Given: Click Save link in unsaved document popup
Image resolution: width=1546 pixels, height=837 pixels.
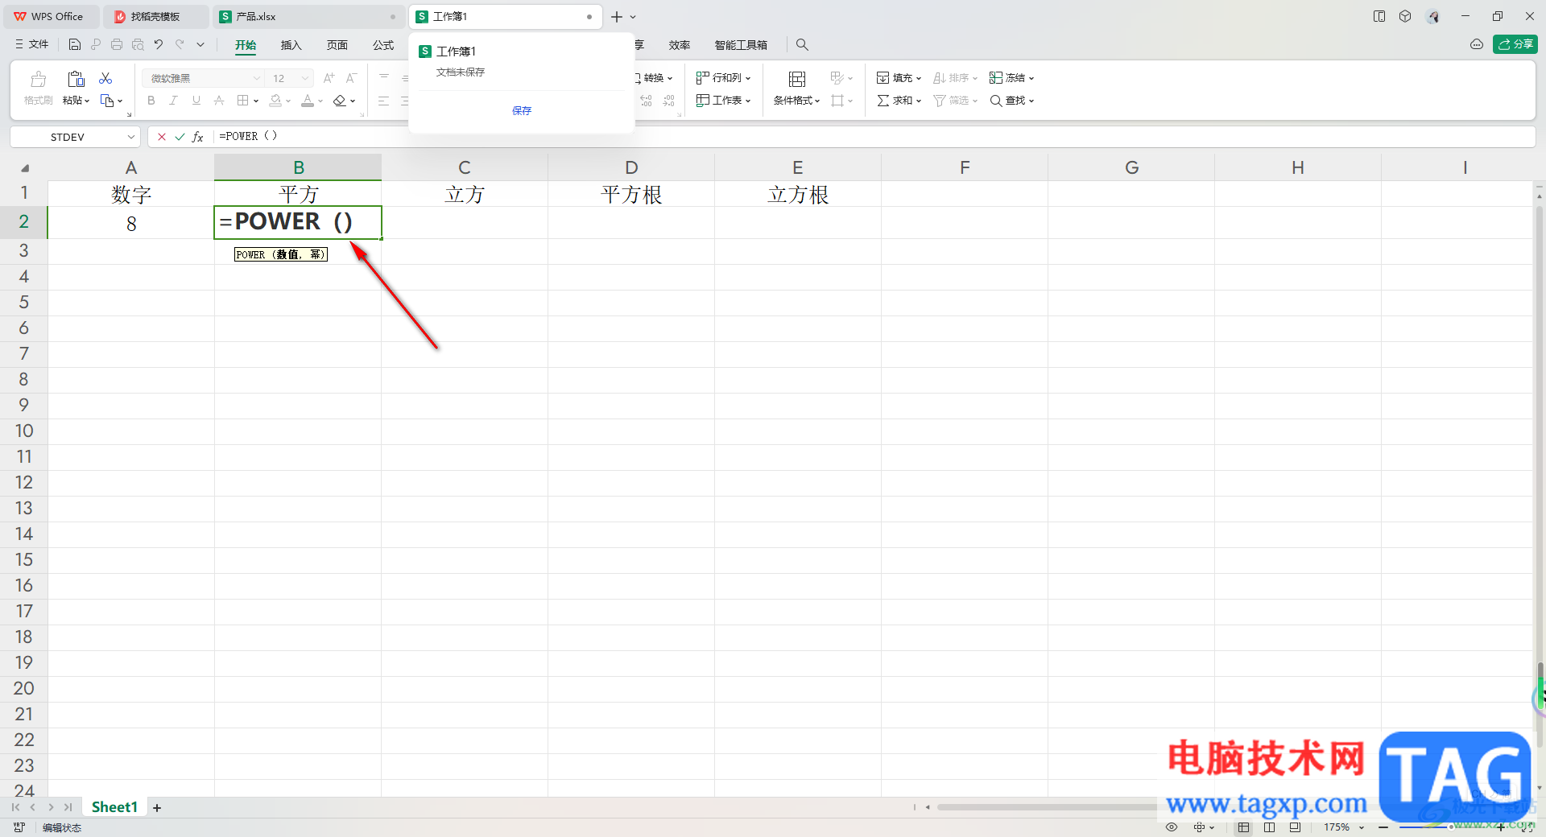Looking at the screenshot, I should pyautogui.click(x=522, y=111).
